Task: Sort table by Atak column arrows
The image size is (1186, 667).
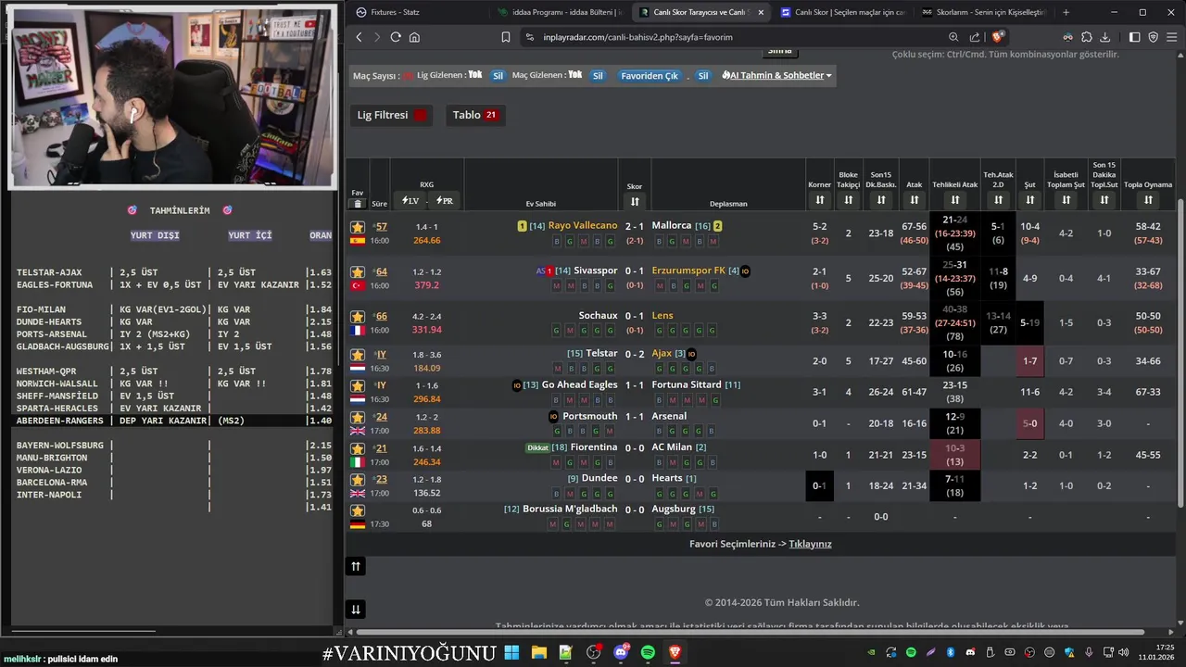Action: 915,200
